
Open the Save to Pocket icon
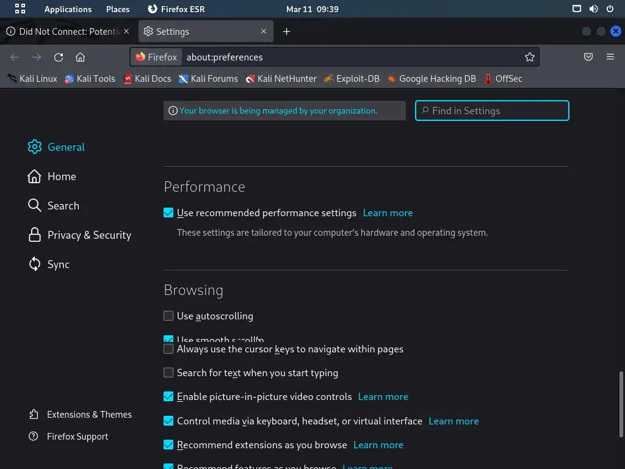click(x=588, y=57)
